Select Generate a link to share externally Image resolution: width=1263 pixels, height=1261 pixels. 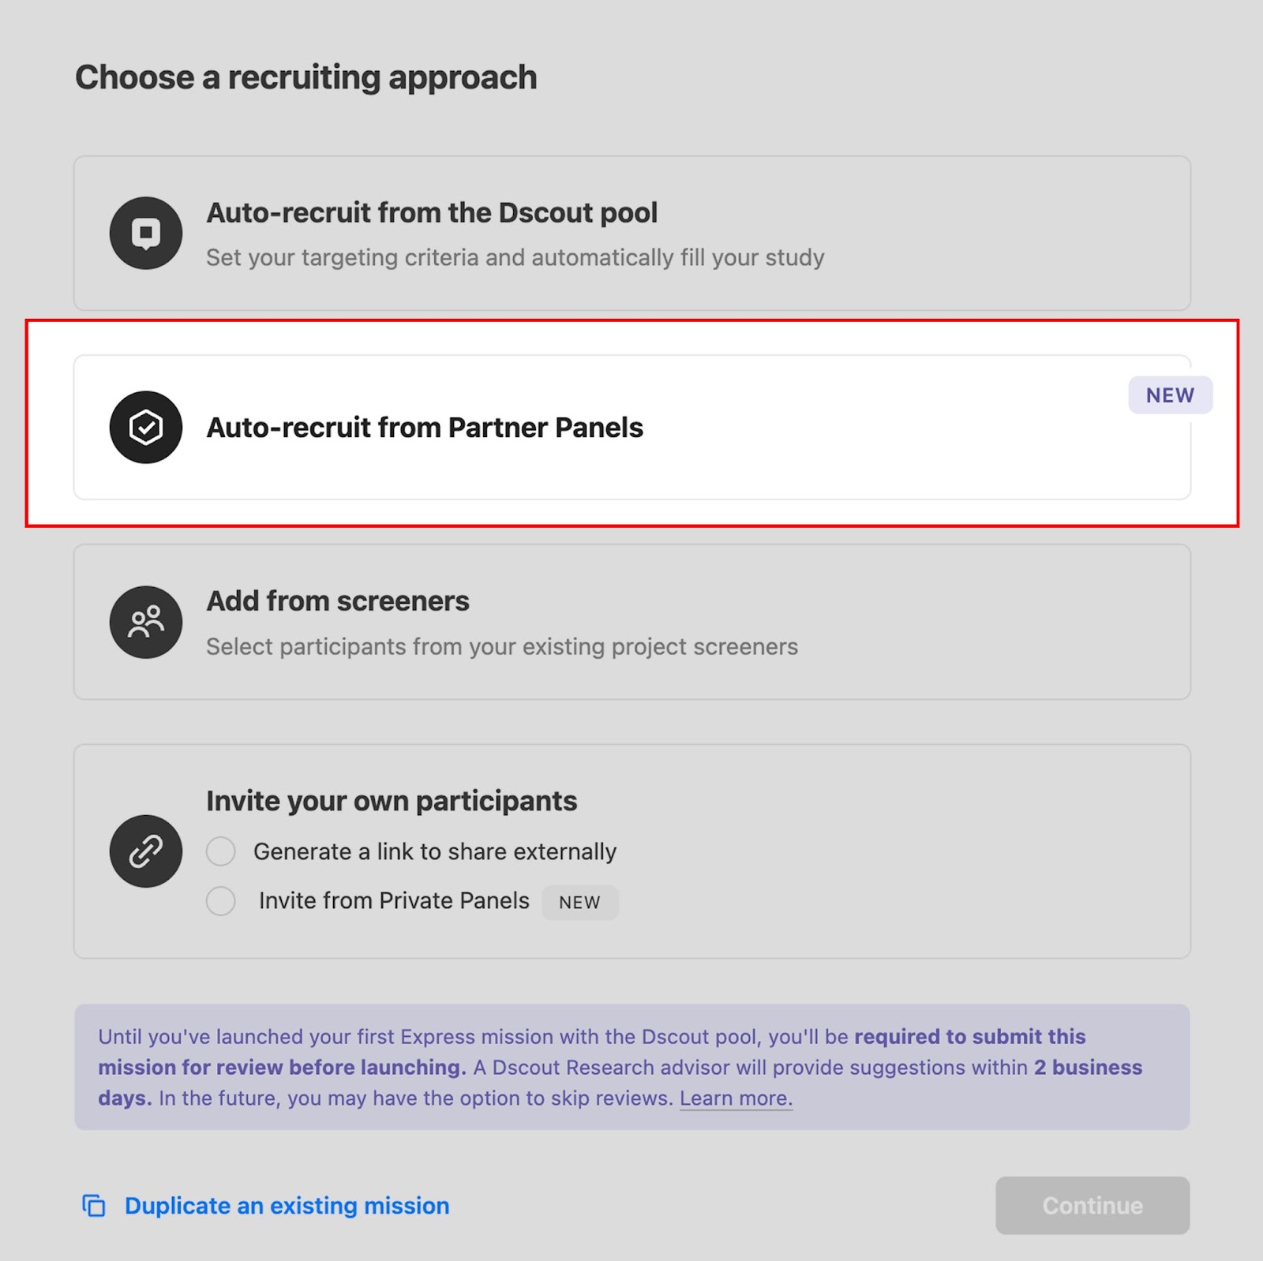(x=221, y=851)
